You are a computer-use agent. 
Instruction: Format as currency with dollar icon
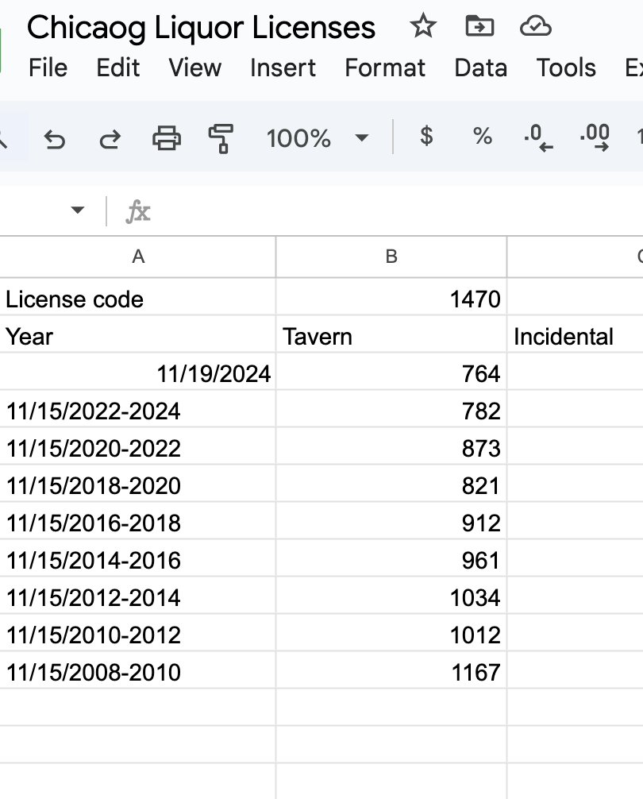pos(426,136)
